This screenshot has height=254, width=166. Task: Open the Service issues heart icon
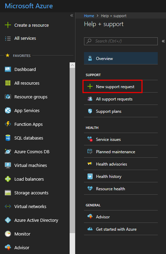(90, 139)
